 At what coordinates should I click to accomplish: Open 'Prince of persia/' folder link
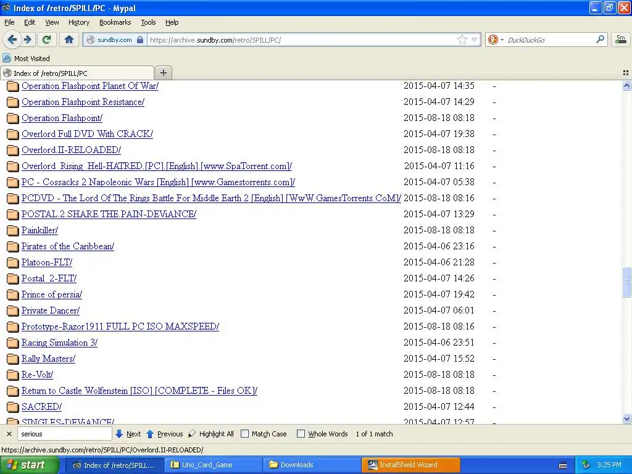click(52, 294)
